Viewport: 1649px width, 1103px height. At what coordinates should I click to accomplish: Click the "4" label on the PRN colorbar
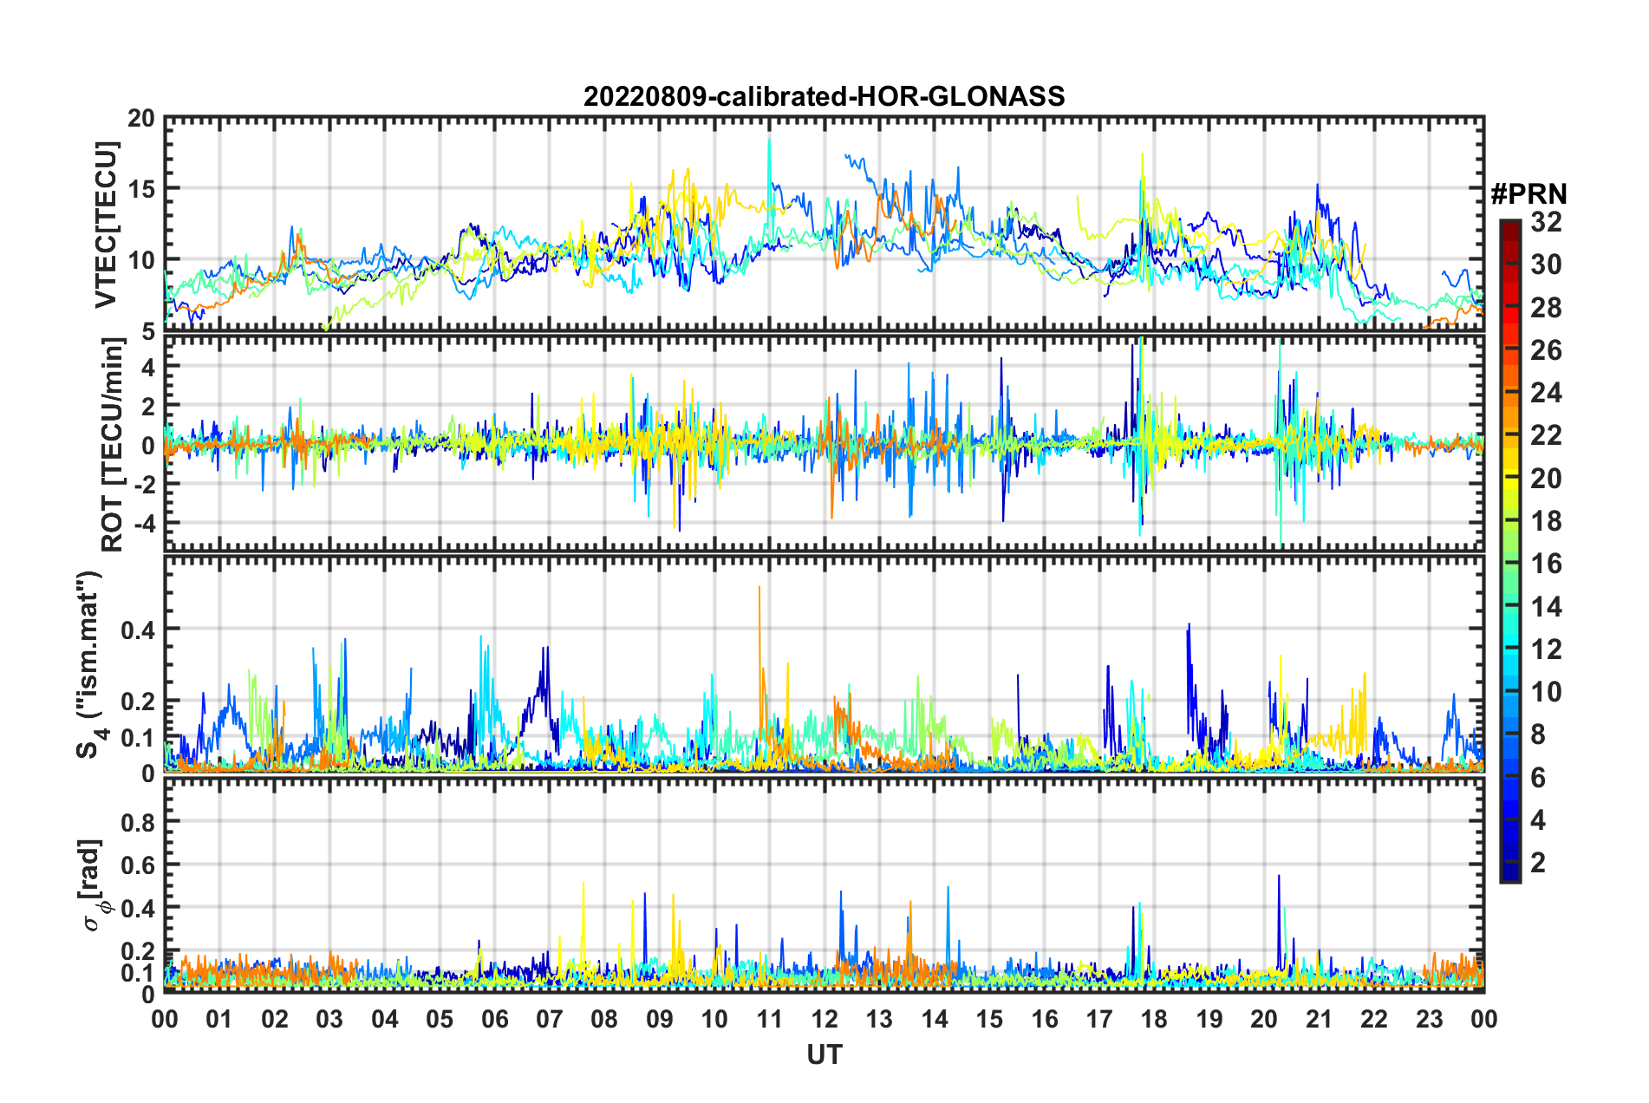coord(1539,820)
